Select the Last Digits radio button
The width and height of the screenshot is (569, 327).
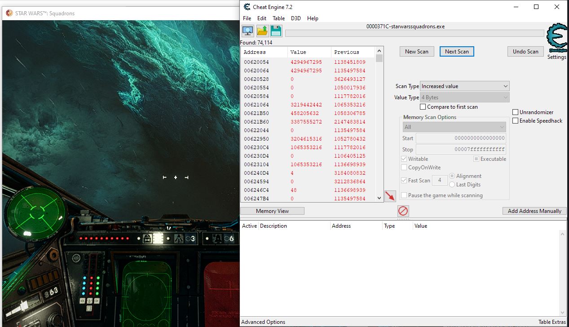452,185
